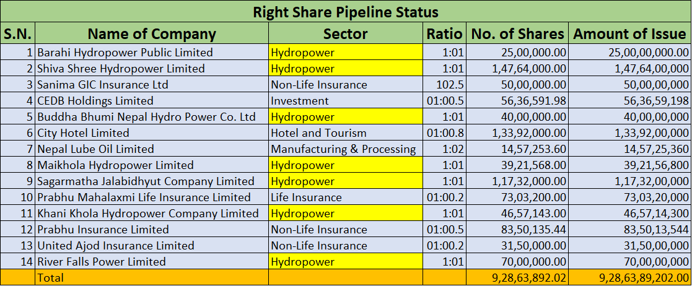Select the yellow Hydropower cell for River Falls Power

tap(346, 261)
